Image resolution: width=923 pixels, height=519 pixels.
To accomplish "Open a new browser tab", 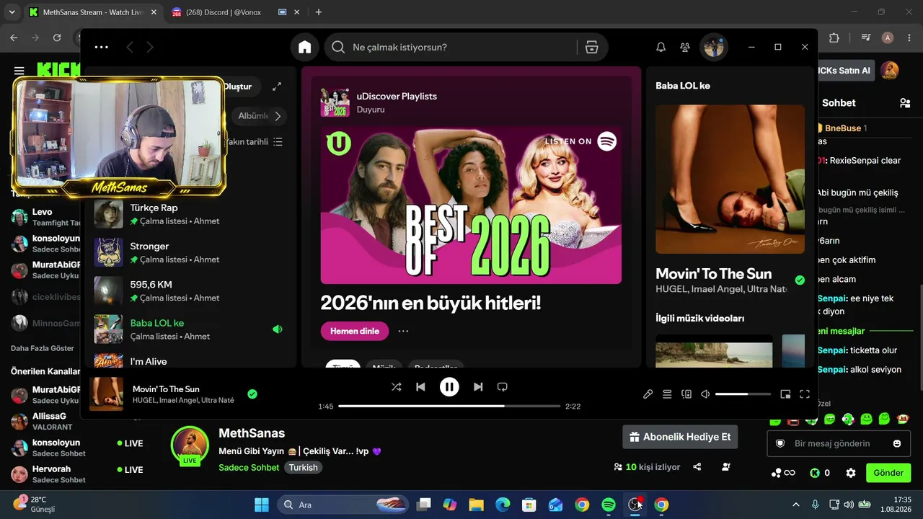I will pos(319,12).
